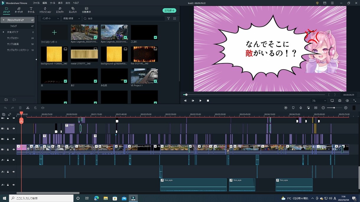Switch to the トランジション tab
This screenshot has width=360, height=202.
(45, 10)
